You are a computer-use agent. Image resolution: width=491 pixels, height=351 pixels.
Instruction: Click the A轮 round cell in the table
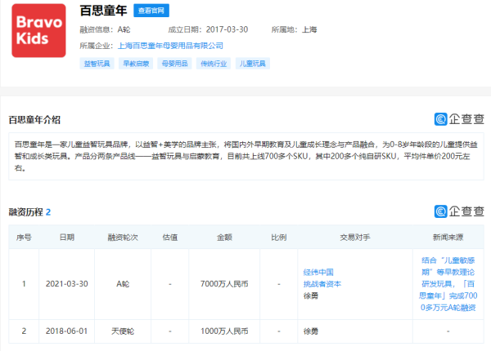(x=123, y=284)
